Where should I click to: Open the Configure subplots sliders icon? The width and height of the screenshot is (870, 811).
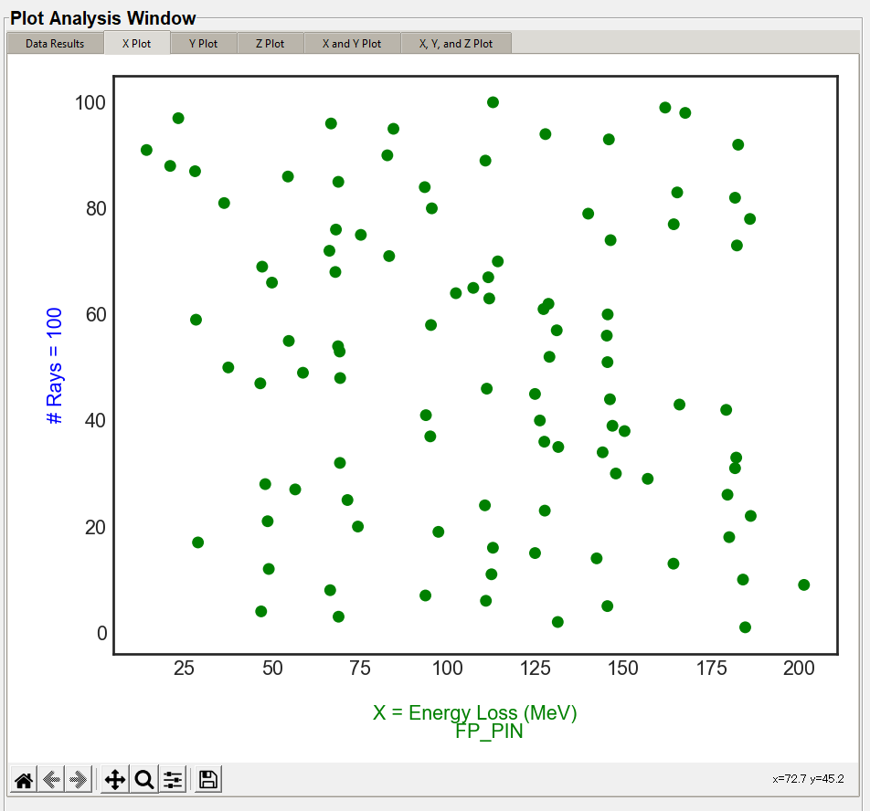[173, 780]
